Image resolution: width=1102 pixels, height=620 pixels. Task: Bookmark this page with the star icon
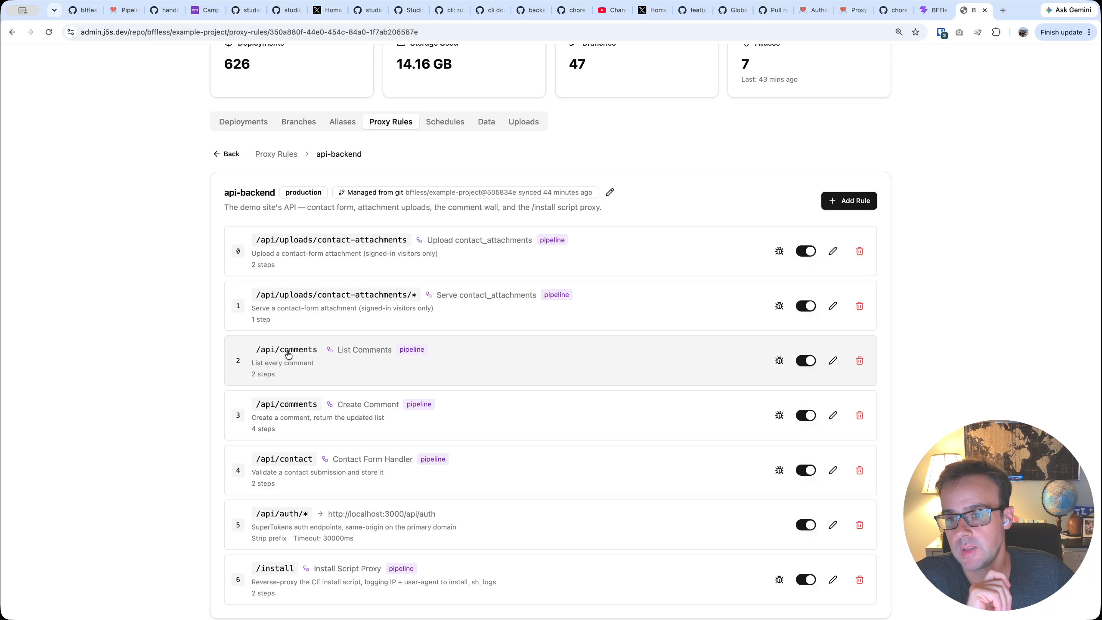click(916, 32)
